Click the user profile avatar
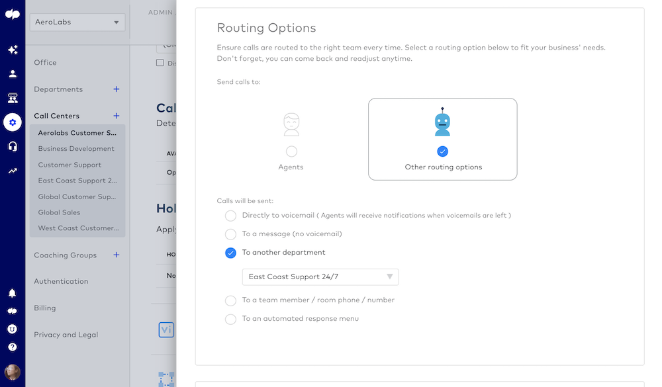Screen dimensions: 662x387 click(x=12, y=372)
